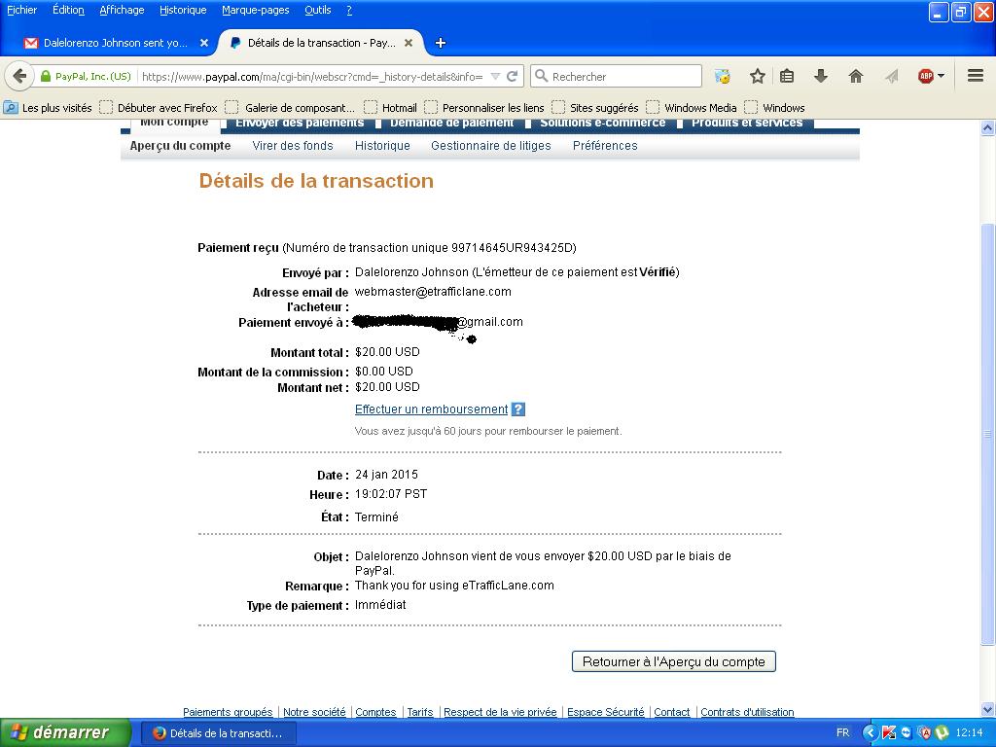Open the Espace Sécurité footer link
This screenshot has width=996, height=747.
click(606, 712)
